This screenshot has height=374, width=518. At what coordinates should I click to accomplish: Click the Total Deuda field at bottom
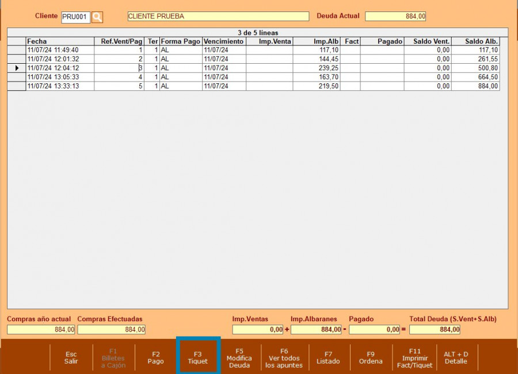click(435, 330)
